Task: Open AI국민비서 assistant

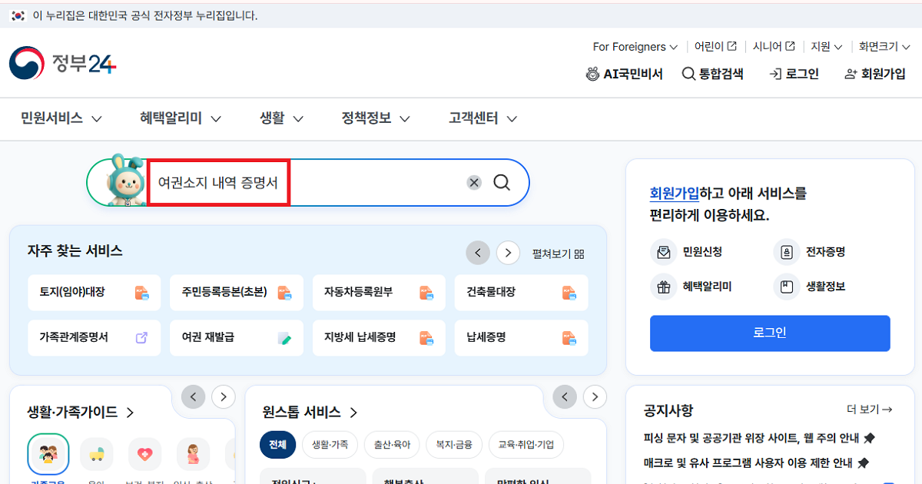Action: point(624,74)
